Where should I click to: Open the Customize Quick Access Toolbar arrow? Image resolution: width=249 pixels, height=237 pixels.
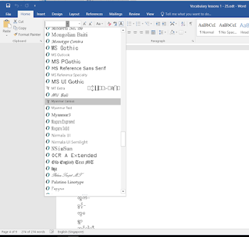point(35,6)
